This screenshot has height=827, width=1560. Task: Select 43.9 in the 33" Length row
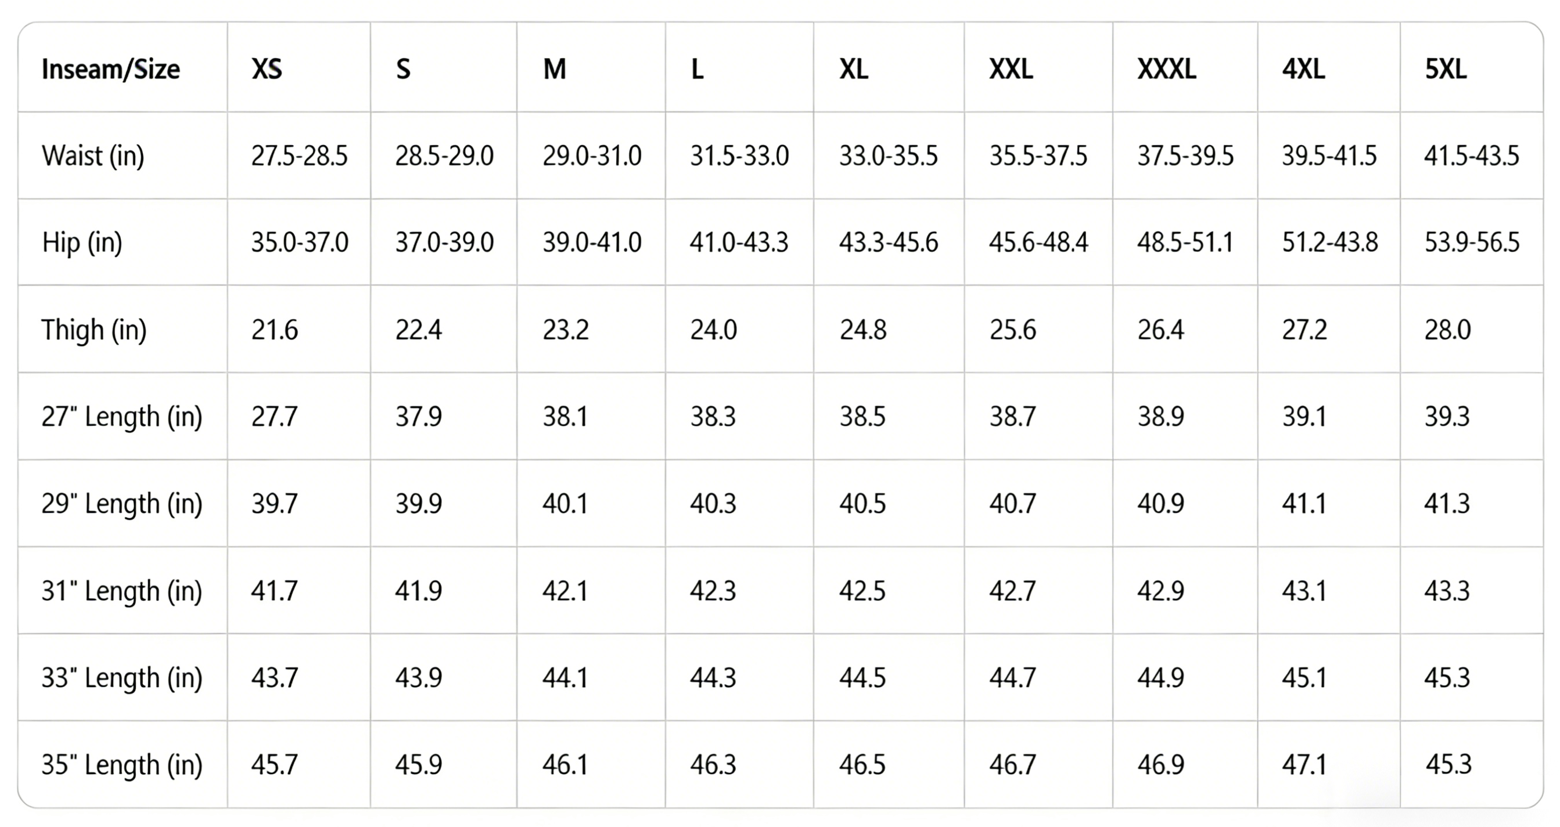[x=419, y=678]
